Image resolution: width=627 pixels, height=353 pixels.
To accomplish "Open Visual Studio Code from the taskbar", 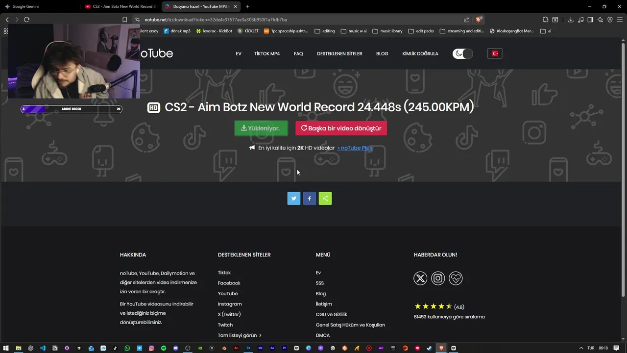I will pos(43,348).
